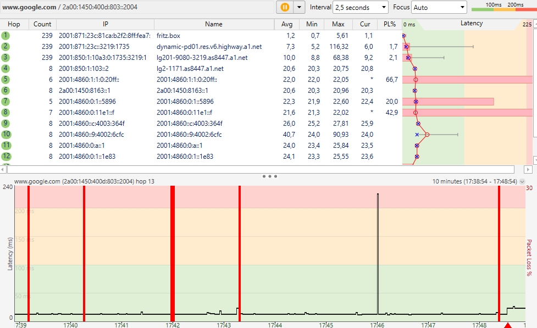Select the hop 8 green circle icon
The image size is (537, 328).
coord(5,112)
